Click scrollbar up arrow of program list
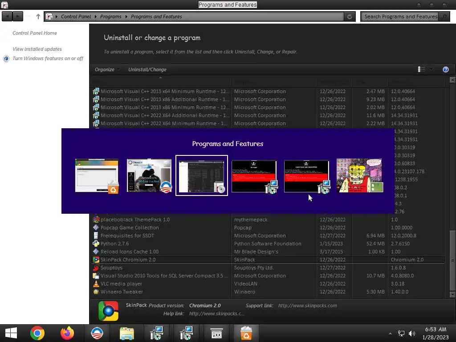This screenshot has width=456, height=342. point(452,80)
